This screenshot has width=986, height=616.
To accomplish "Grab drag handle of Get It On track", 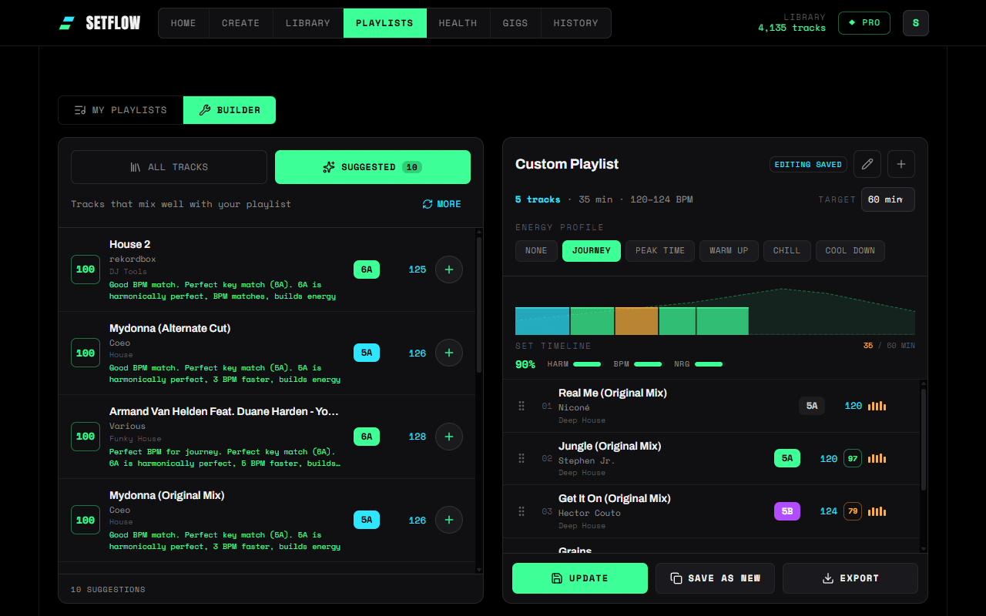I will pos(522,511).
